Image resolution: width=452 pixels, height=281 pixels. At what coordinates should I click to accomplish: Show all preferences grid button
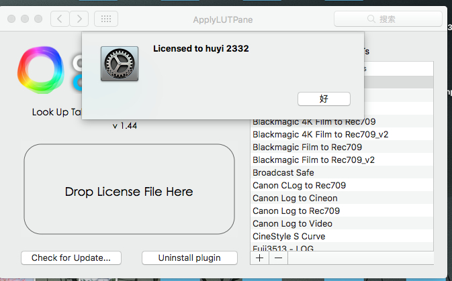coord(106,19)
